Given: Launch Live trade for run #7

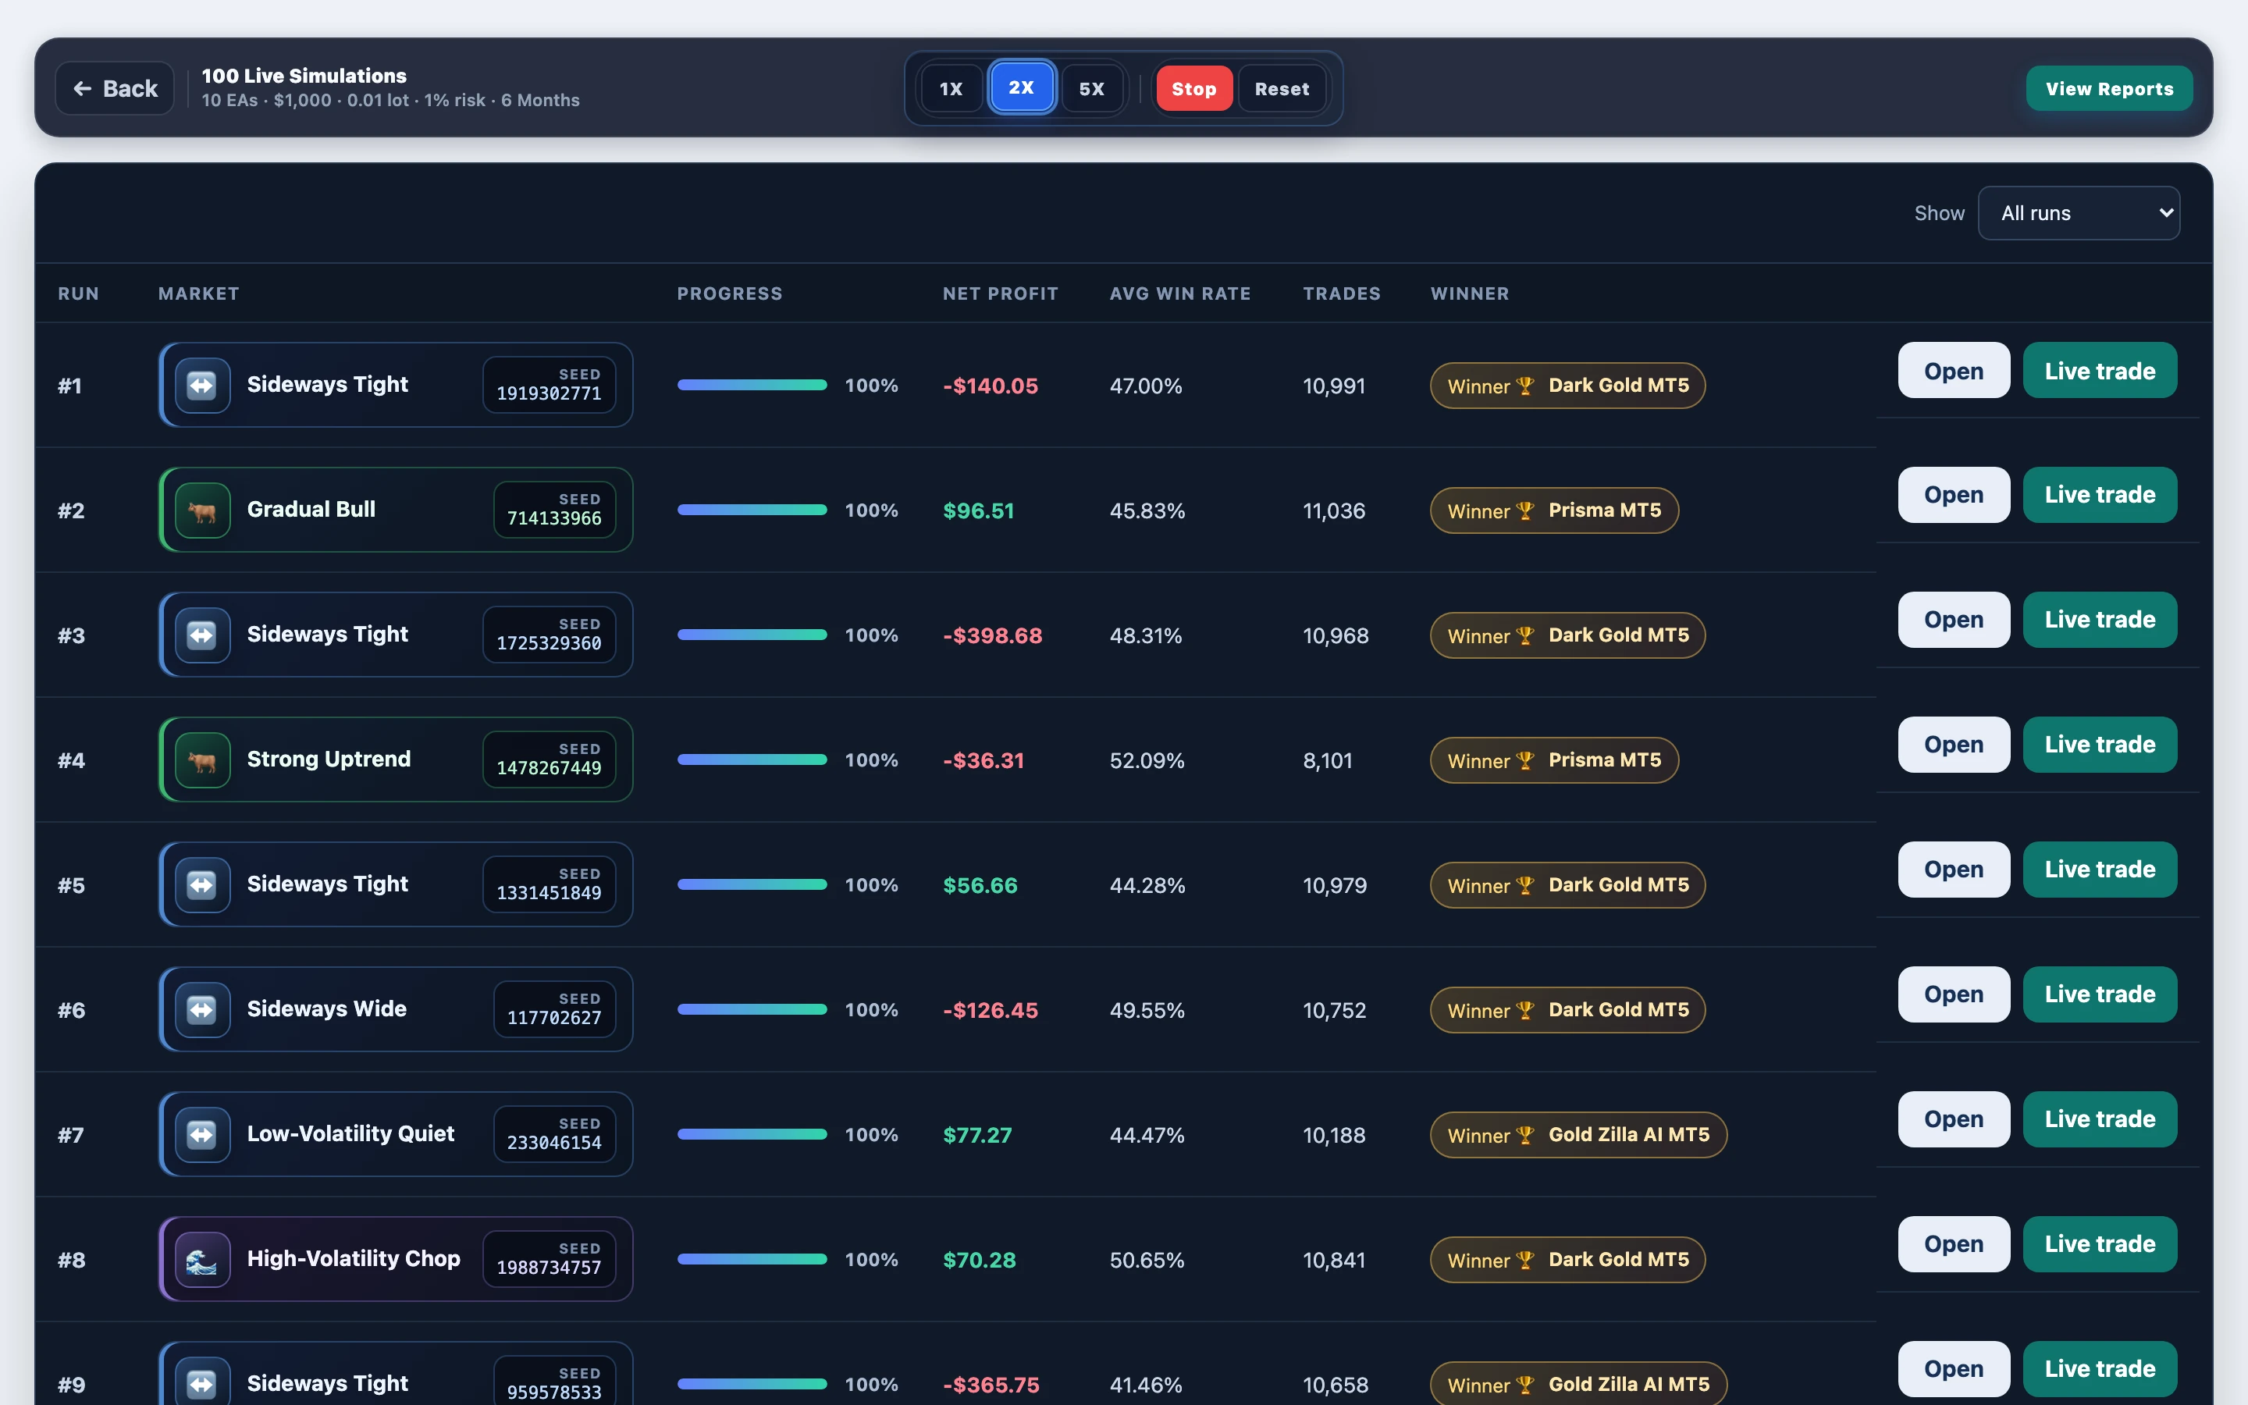Looking at the screenshot, I should tap(2100, 1119).
